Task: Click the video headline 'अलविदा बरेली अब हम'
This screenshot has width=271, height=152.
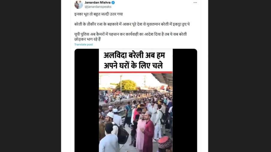Action: [x=134, y=56]
